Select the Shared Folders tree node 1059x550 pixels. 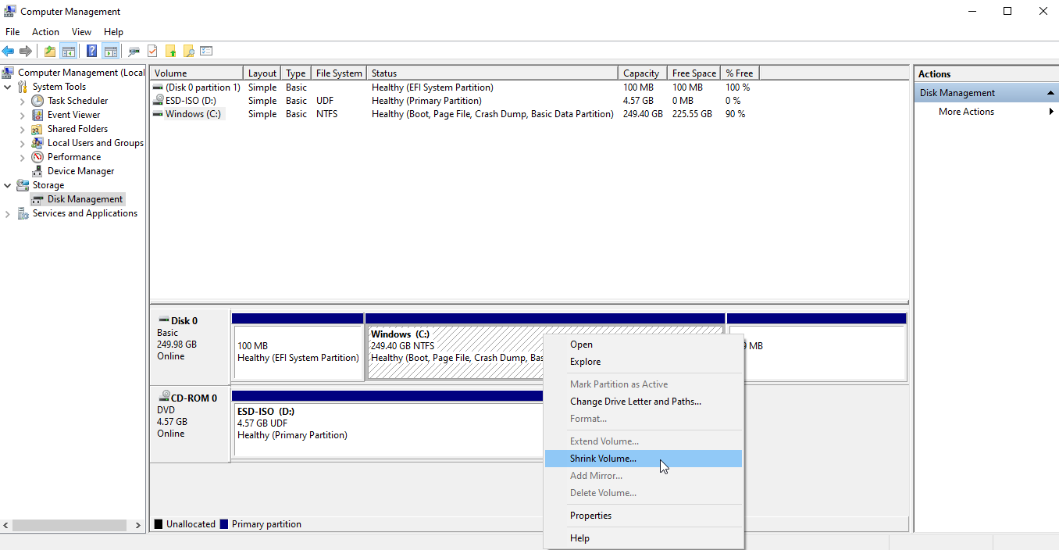pyautogui.click(x=77, y=129)
